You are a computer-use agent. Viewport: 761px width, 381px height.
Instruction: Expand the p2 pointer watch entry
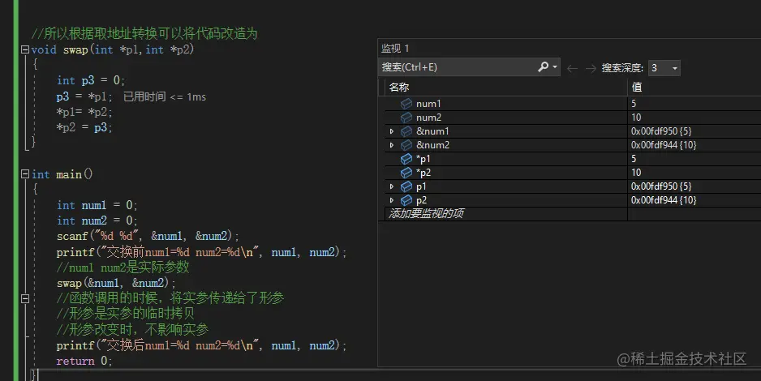pyautogui.click(x=391, y=200)
